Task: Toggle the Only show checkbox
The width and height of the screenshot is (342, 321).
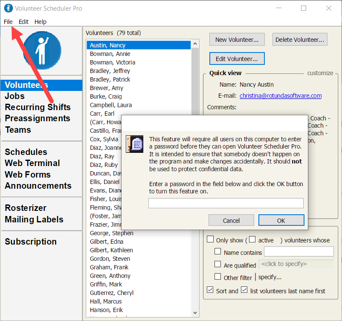Action: point(210,239)
